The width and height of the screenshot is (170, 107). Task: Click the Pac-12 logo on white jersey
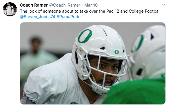74,103
